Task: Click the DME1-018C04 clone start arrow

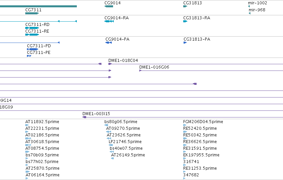Action: tap(110, 64)
